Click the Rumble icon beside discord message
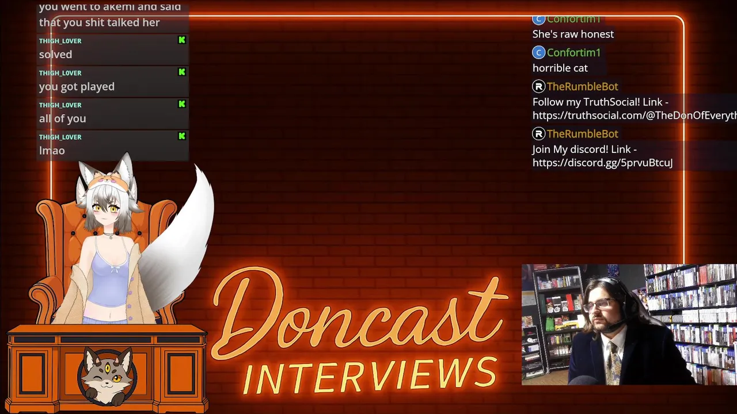Image resolution: width=737 pixels, height=414 pixels. pos(538,133)
